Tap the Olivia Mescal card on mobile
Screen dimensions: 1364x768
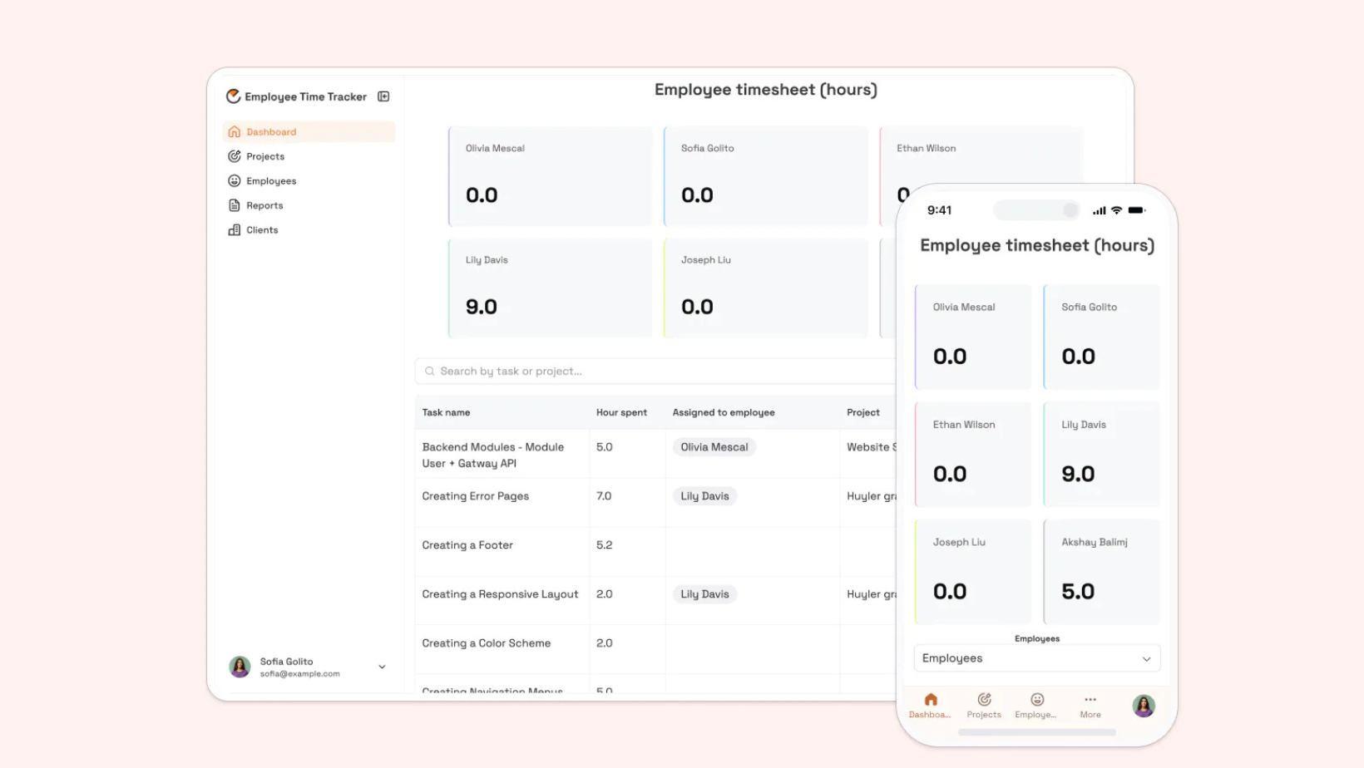click(973, 337)
